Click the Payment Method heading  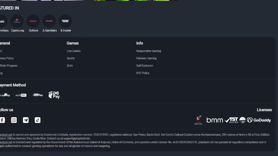[13, 85]
